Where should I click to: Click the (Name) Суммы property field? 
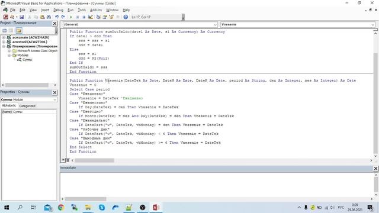pyautogui.click(x=29, y=112)
